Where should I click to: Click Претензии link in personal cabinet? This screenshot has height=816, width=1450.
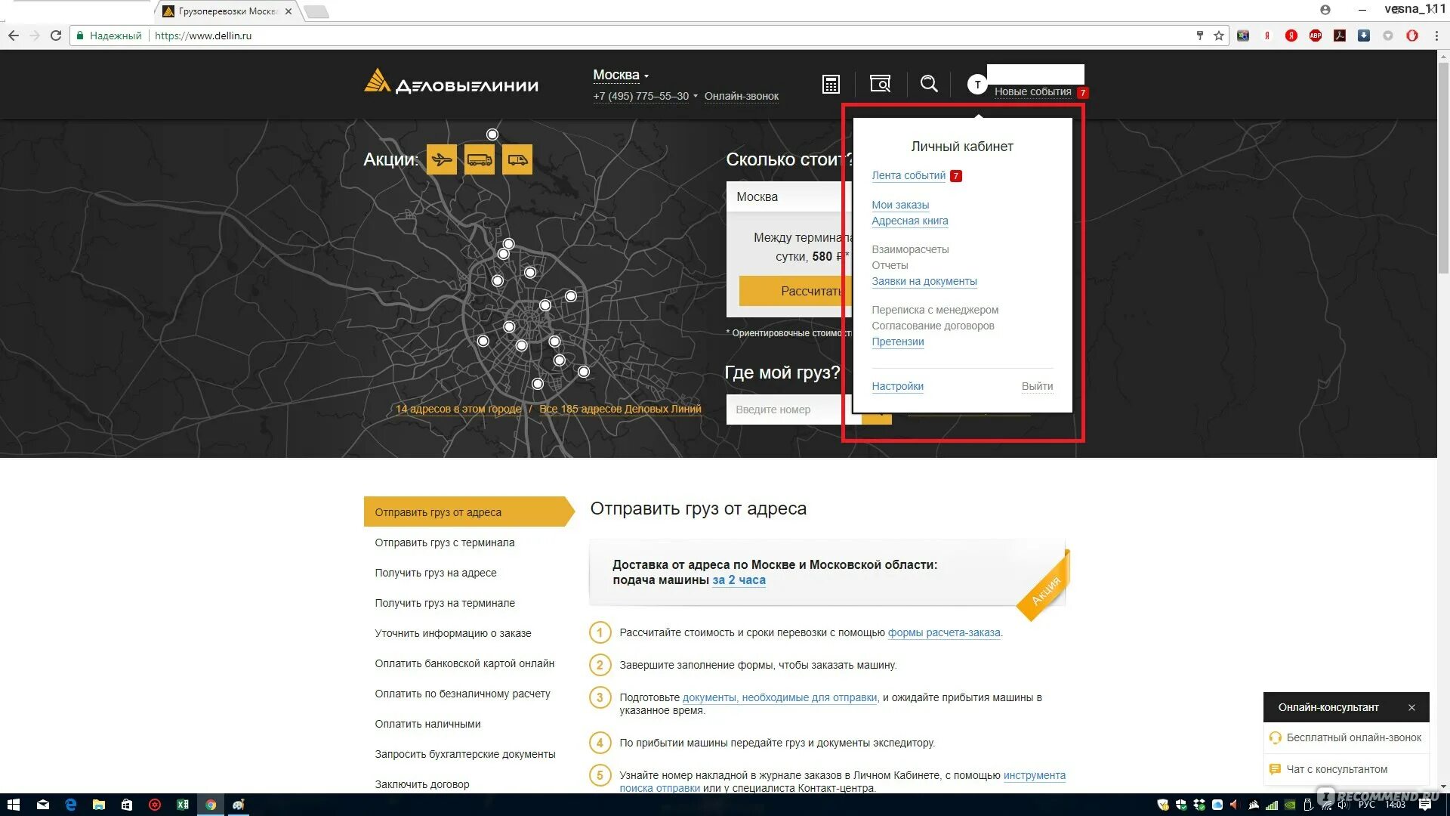tap(897, 342)
